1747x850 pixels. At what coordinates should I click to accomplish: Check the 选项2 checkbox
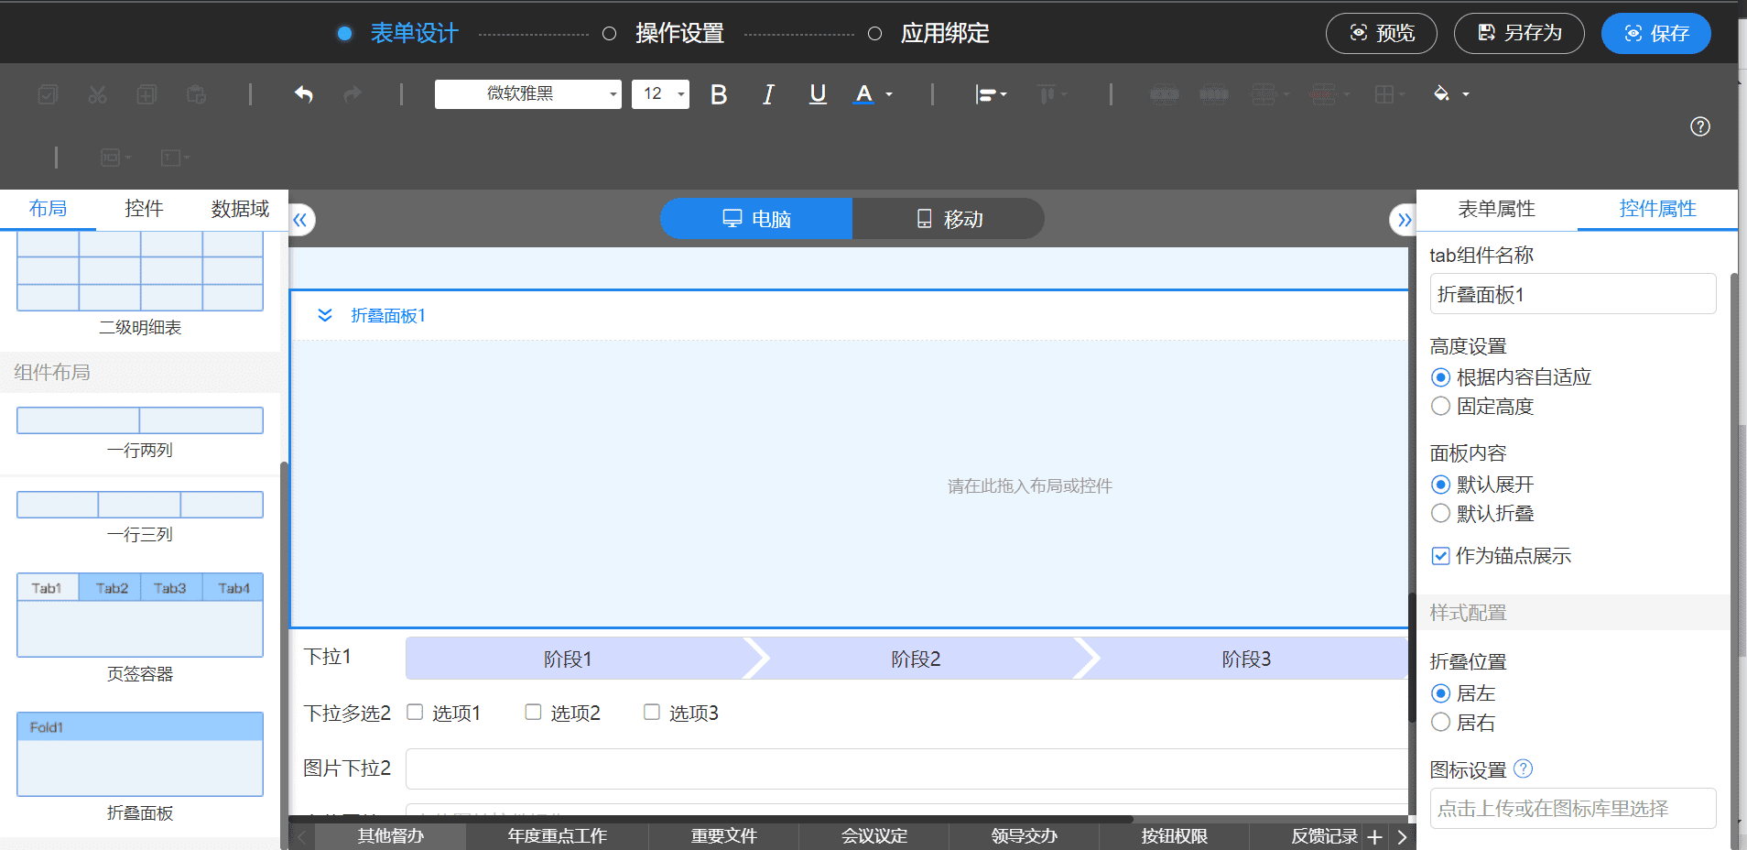coord(533,712)
